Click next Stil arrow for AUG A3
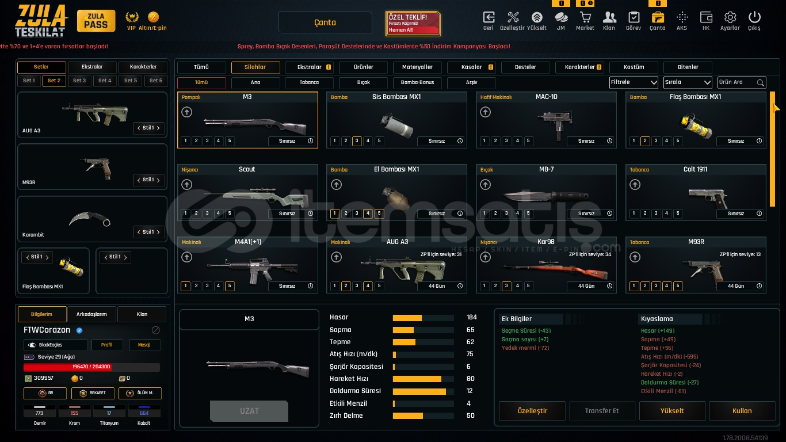This screenshot has width=786, height=442. click(x=158, y=128)
